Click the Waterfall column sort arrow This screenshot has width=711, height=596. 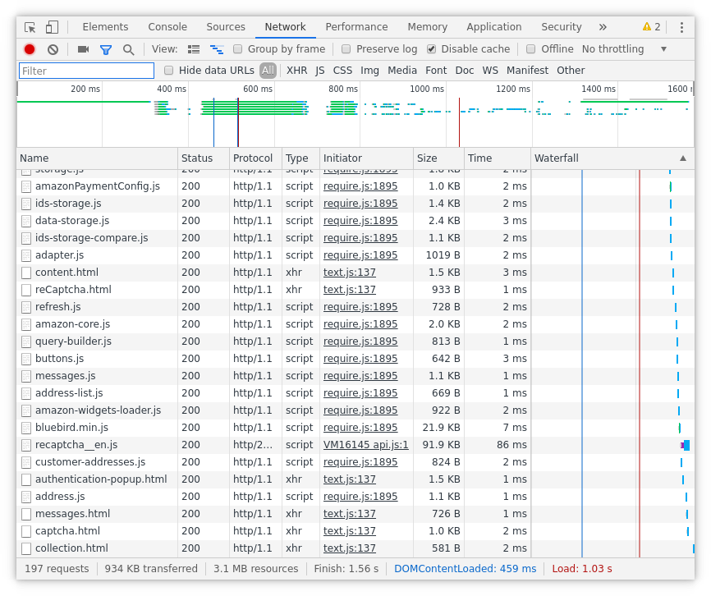(x=683, y=158)
